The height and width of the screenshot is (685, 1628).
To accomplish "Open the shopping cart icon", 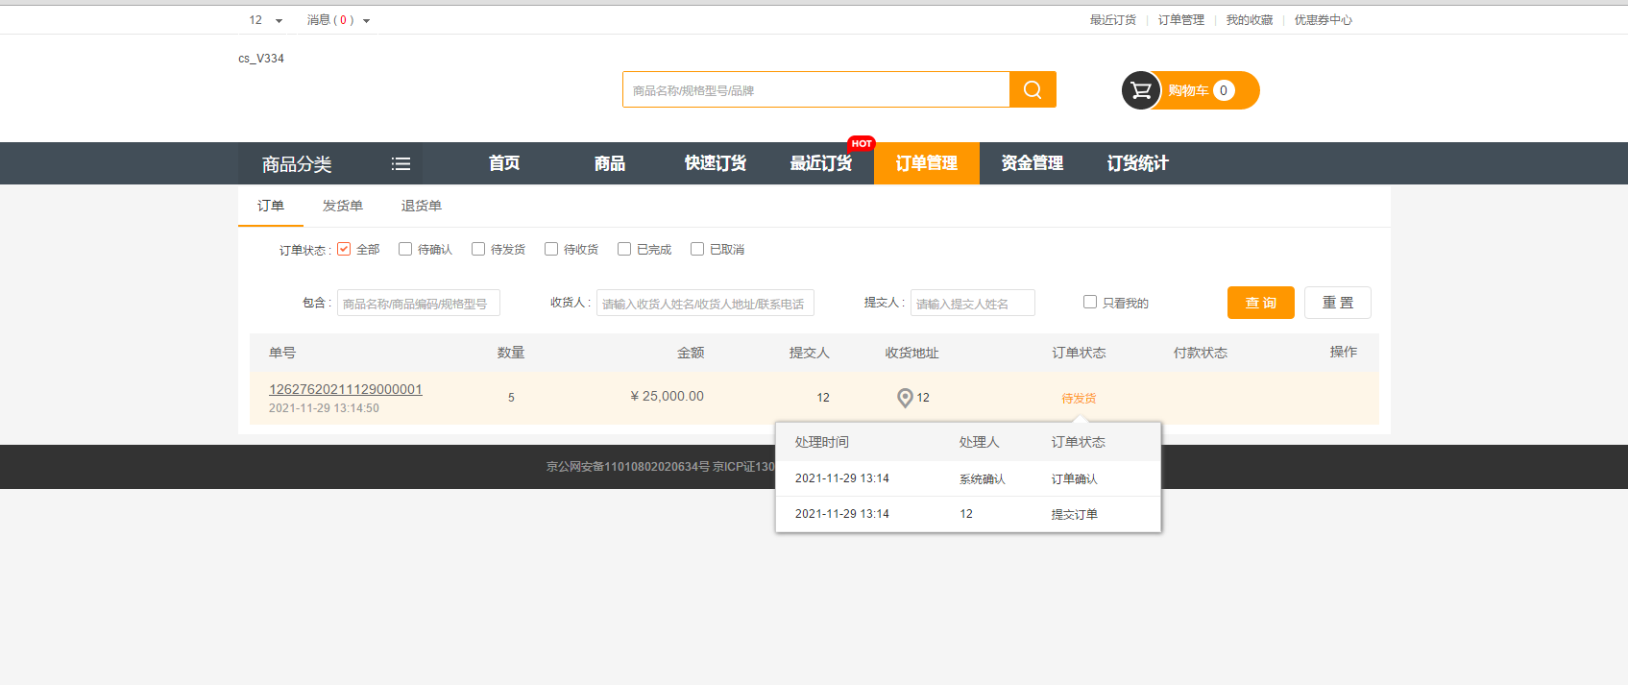I will (x=1141, y=90).
